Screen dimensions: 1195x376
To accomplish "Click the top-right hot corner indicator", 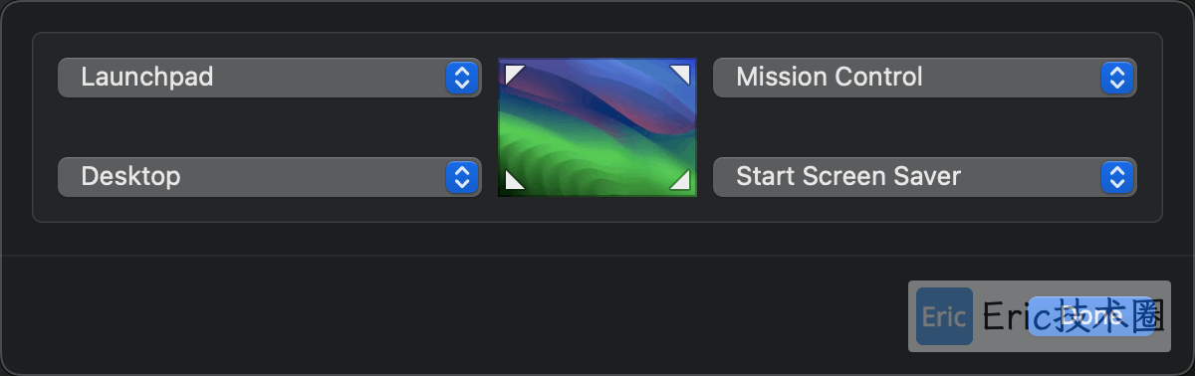I will [680, 75].
